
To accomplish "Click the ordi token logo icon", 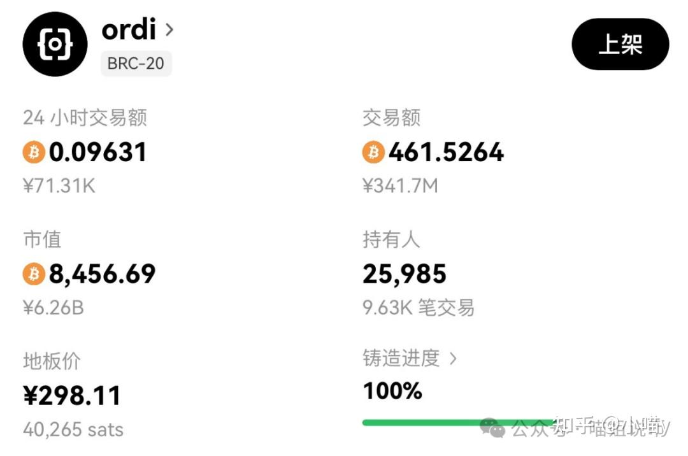I will point(55,44).
